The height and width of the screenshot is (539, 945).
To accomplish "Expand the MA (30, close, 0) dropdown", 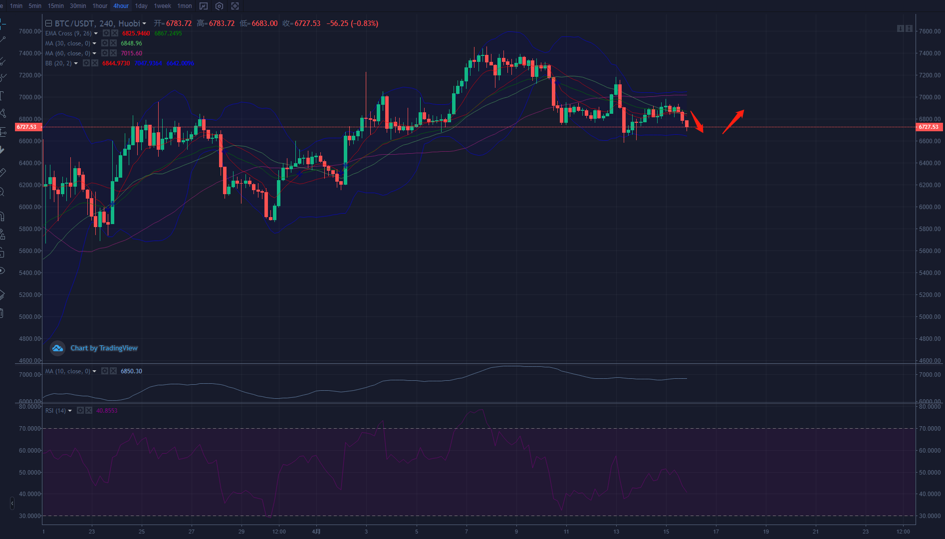I will click(94, 43).
